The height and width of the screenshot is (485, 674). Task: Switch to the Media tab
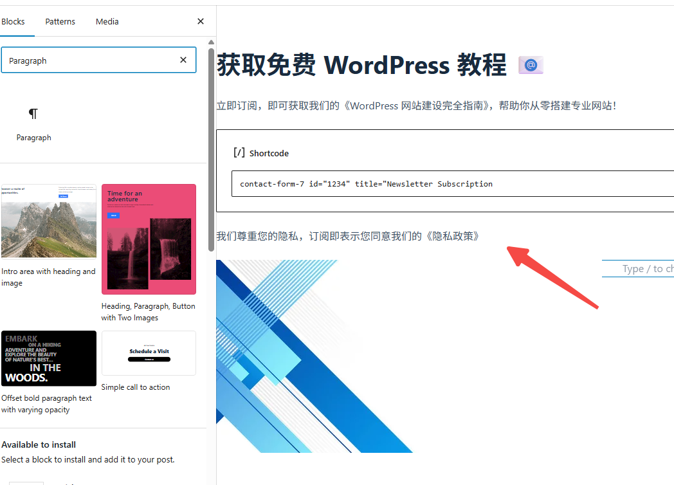(x=107, y=21)
